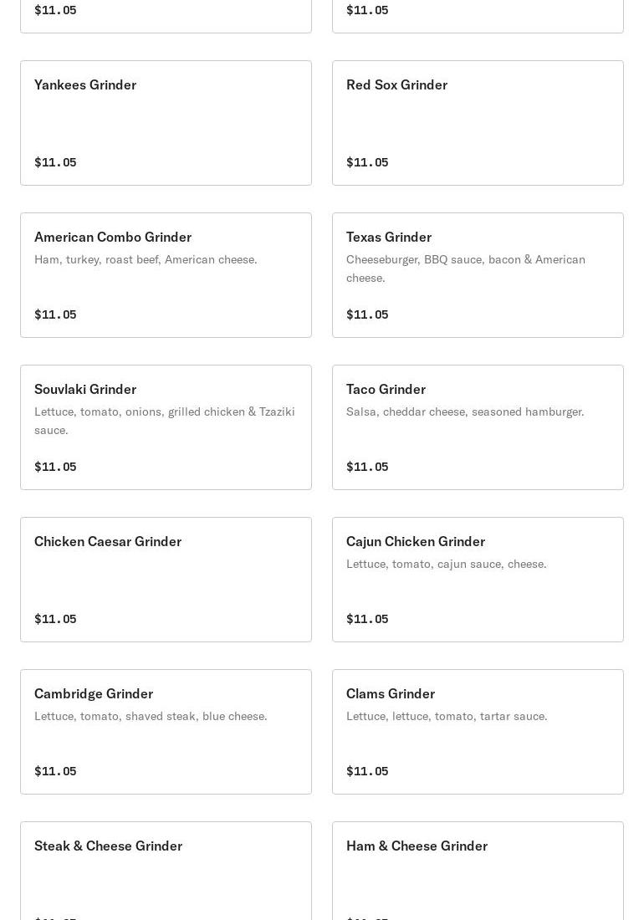
Task: Open the Yankees Grinder menu item
Action: tap(166, 123)
